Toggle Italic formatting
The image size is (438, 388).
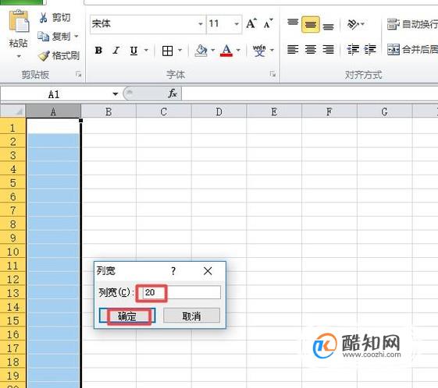tap(116, 51)
